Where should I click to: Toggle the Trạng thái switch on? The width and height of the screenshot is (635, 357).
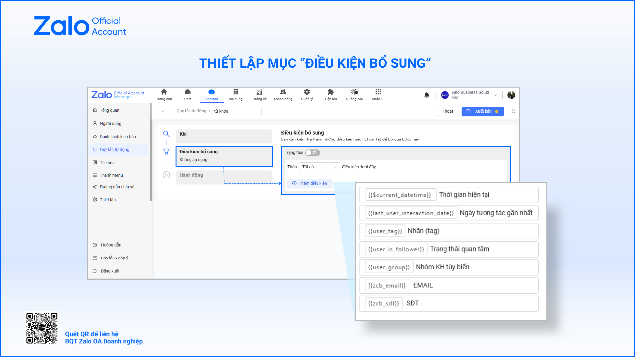tap(312, 153)
